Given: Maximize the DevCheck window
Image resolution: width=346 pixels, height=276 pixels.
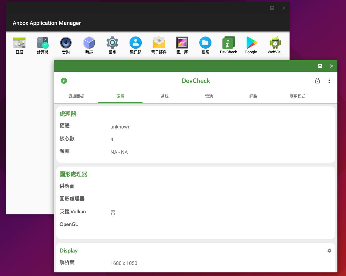Looking at the screenshot, I should (x=320, y=66).
